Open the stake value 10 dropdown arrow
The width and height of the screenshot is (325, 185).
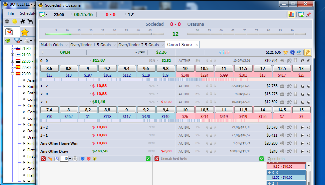point(70,159)
